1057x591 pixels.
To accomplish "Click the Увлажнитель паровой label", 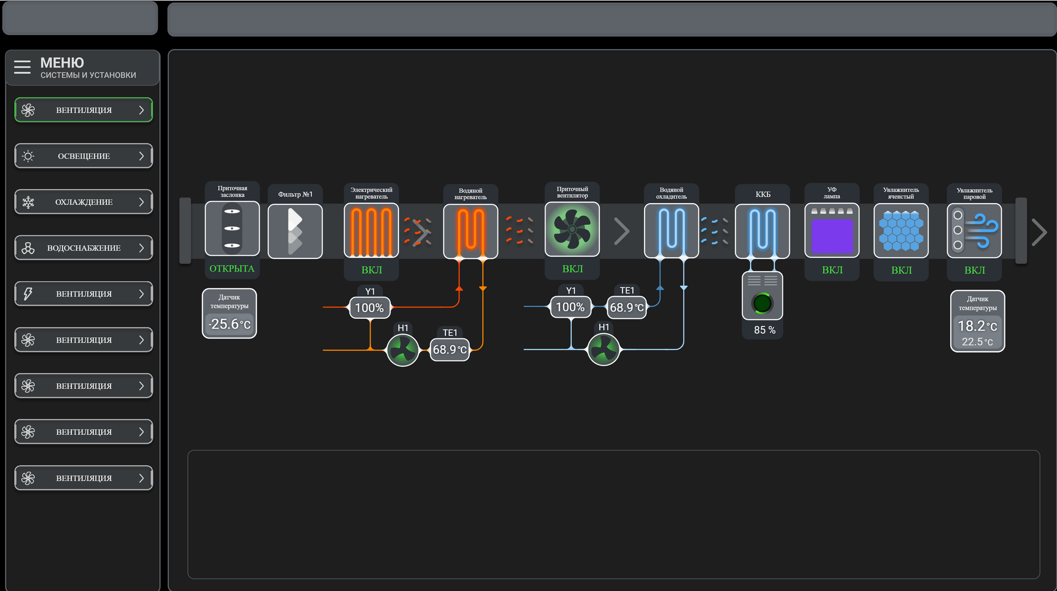I will point(974,193).
